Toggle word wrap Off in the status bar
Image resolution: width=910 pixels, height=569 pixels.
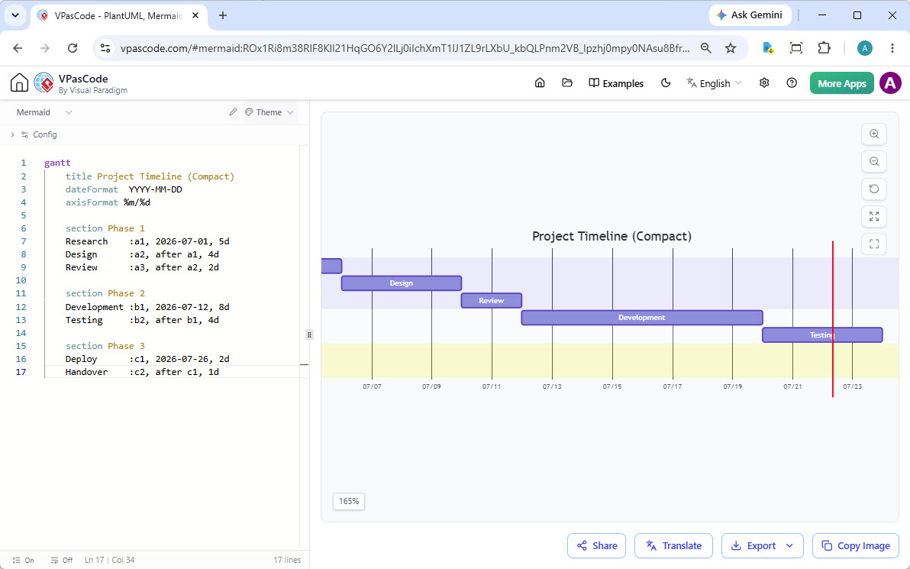click(x=62, y=561)
